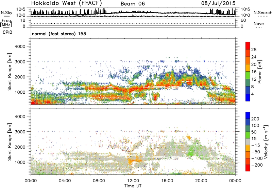Click the 'normal (fast stereo) 153' mode text
The width and height of the screenshot is (272, 188).
59,34
